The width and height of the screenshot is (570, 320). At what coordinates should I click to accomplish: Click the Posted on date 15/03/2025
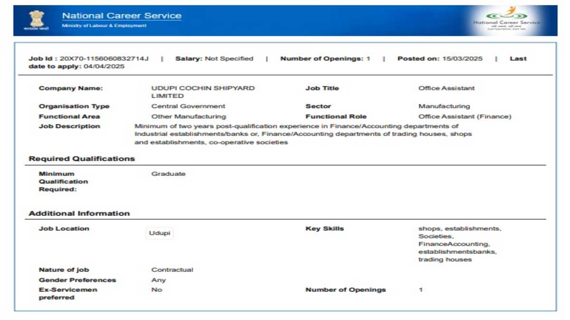click(x=462, y=59)
